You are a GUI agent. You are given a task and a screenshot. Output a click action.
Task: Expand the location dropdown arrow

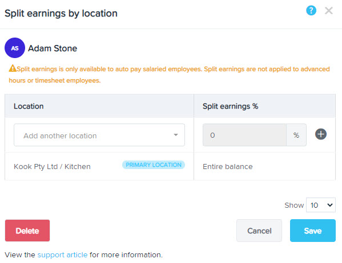[x=176, y=135]
